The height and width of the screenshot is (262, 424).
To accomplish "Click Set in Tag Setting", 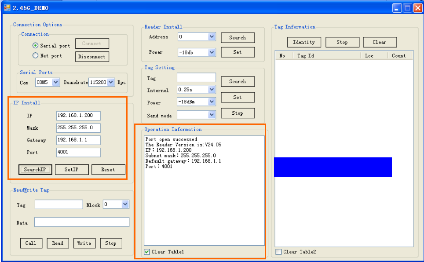I will tap(238, 97).
